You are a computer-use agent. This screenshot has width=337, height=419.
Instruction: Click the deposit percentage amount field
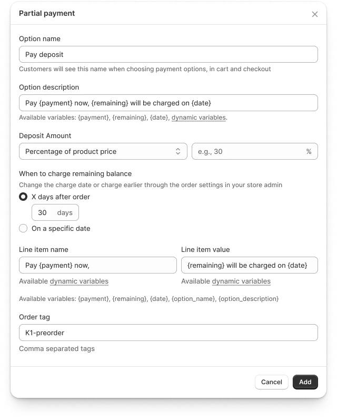(247, 151)
